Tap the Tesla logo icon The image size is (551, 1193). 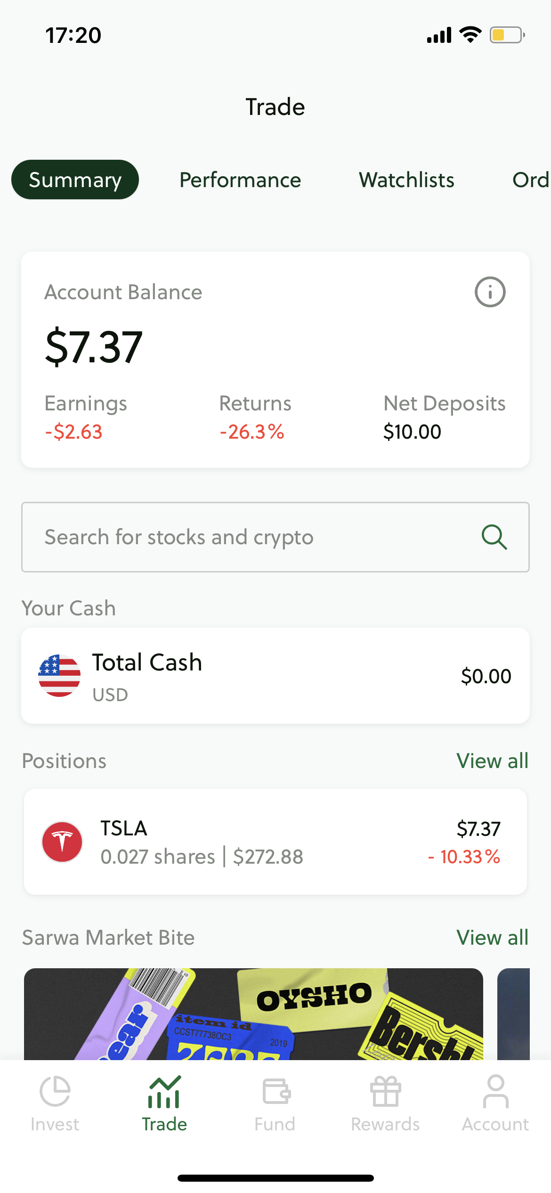(62, 842)
